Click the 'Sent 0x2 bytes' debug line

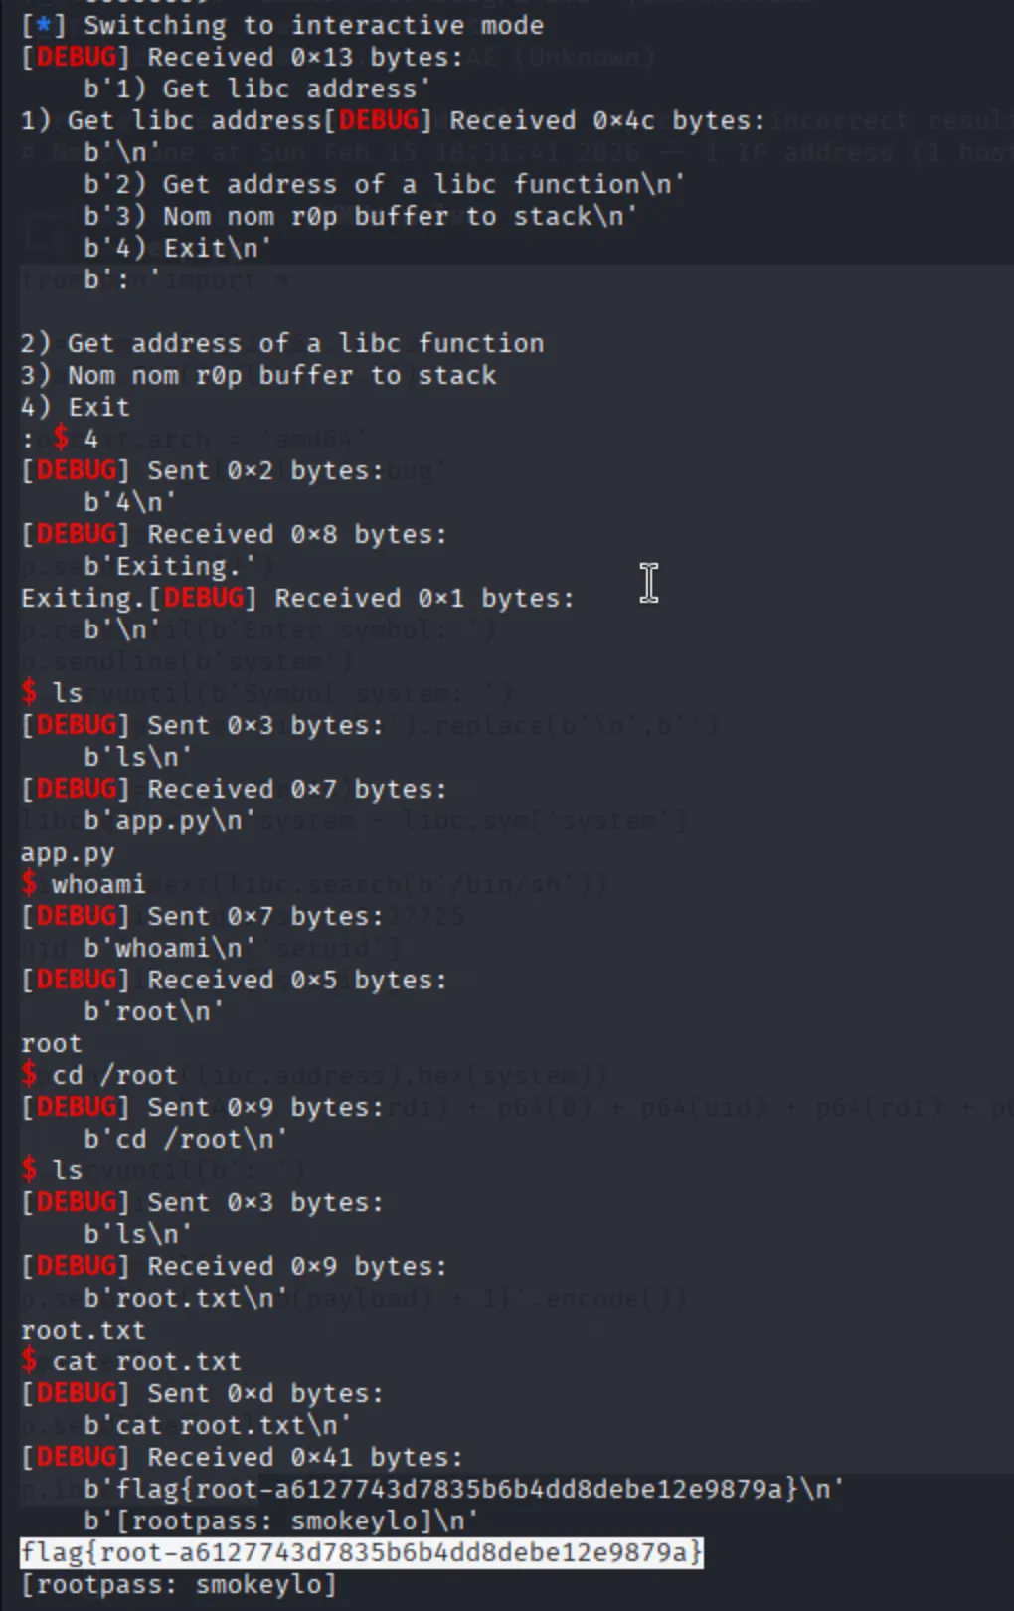[x=202, y=470]
